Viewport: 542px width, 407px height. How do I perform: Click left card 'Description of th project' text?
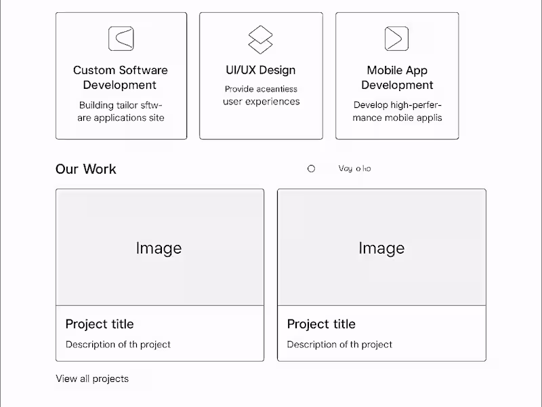coord(118,345)
